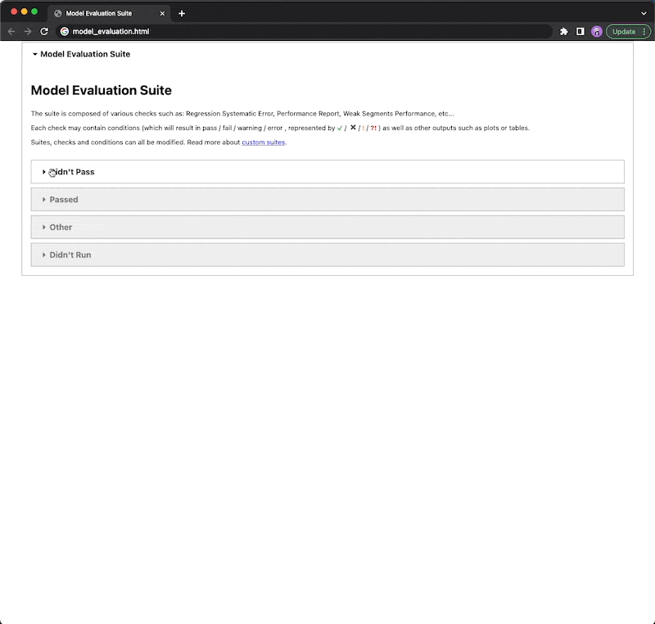655x624 pixels.
Task: Click the green fullscreen window button
Action: [x=34, y=11]
